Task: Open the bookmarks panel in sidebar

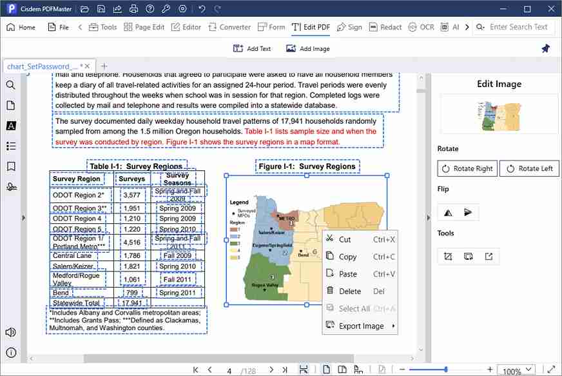Action: click(11, 166)
